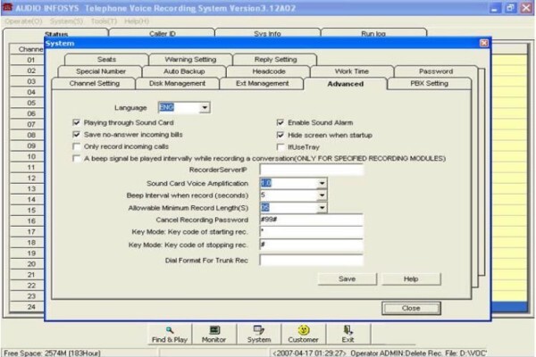
Task: Click the Dial Format For Trunk Rec field
Action: pos(311,261)
